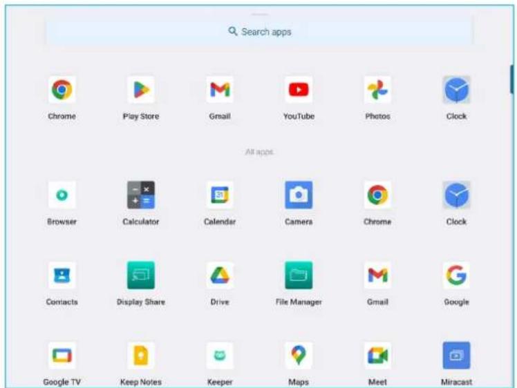
Task: Click the app drawer scrollbar handle
Action: click(x=511, y=79)
